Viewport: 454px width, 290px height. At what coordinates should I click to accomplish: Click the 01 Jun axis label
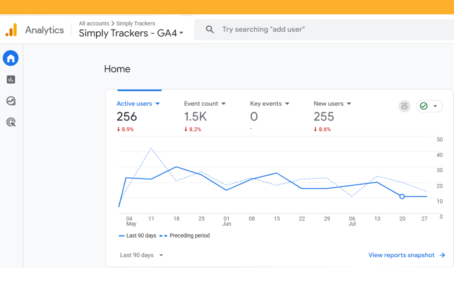coord(227,221)
